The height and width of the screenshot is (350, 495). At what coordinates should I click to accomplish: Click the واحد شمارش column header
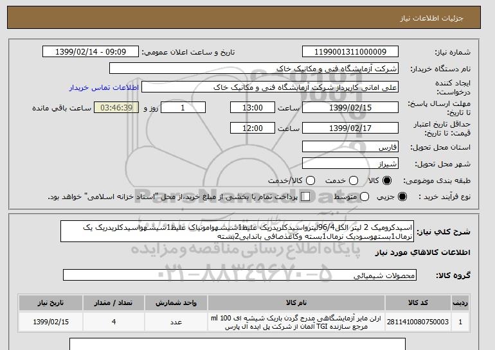pos(176,302)
